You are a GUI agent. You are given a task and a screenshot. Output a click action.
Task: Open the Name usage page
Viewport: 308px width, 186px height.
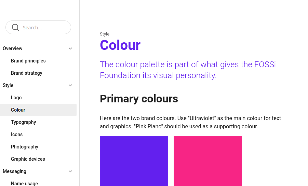pos(24,183)
